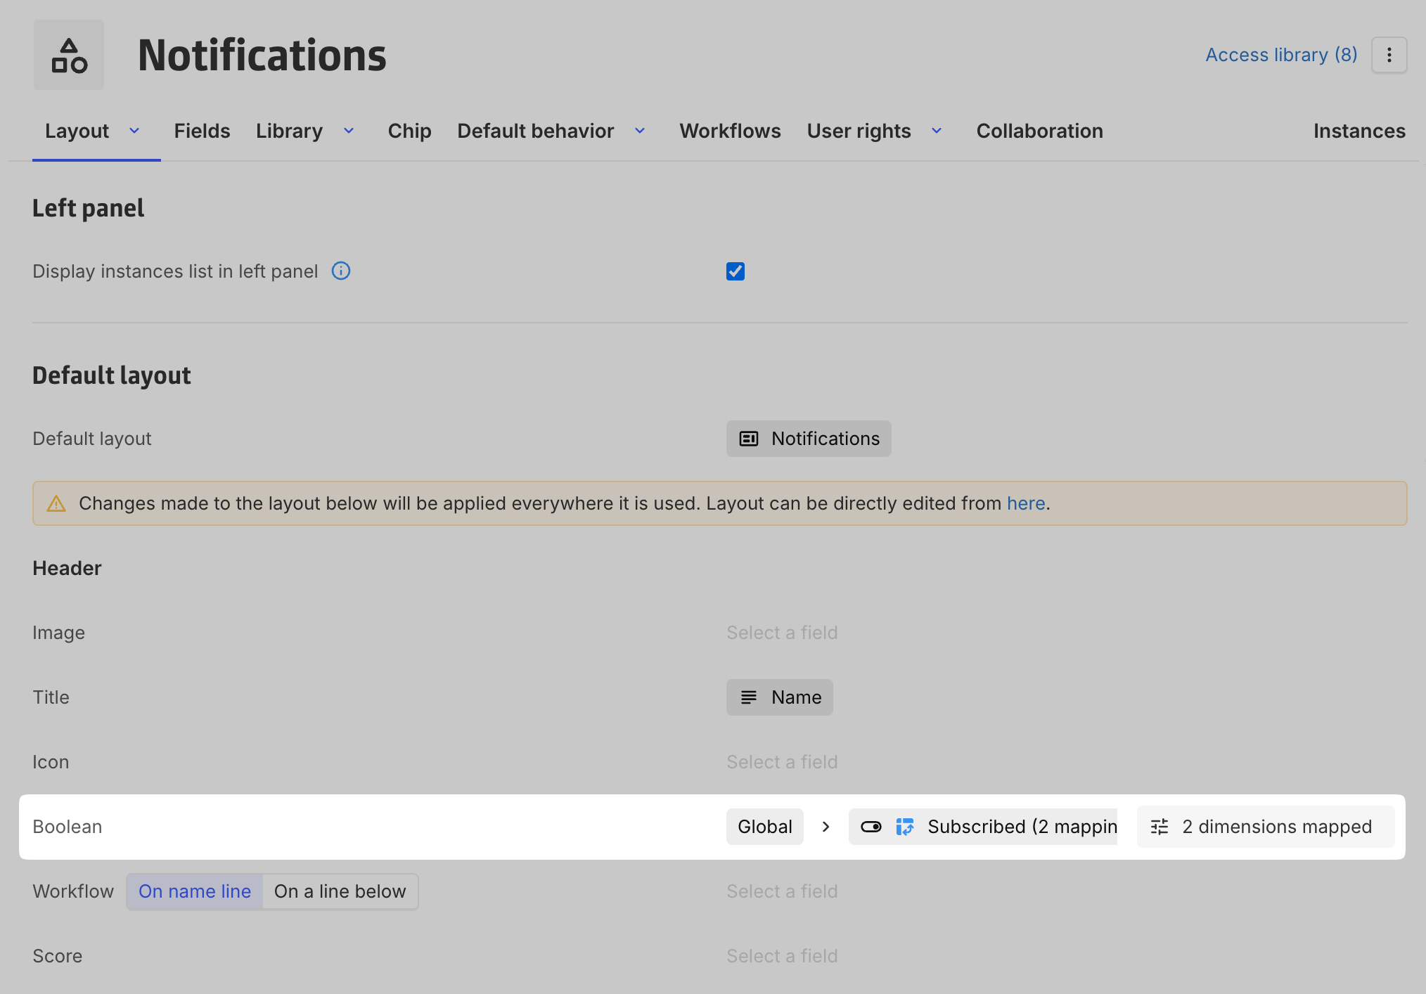Image resolution: width=1426 pixels, height=994 pixels.
Task: Click the shapes icon beside Notifications title
Action: coord(69,56)
